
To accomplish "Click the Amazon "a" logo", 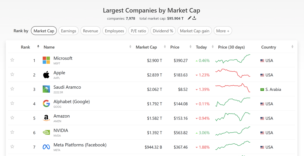I will coord(46,118).
